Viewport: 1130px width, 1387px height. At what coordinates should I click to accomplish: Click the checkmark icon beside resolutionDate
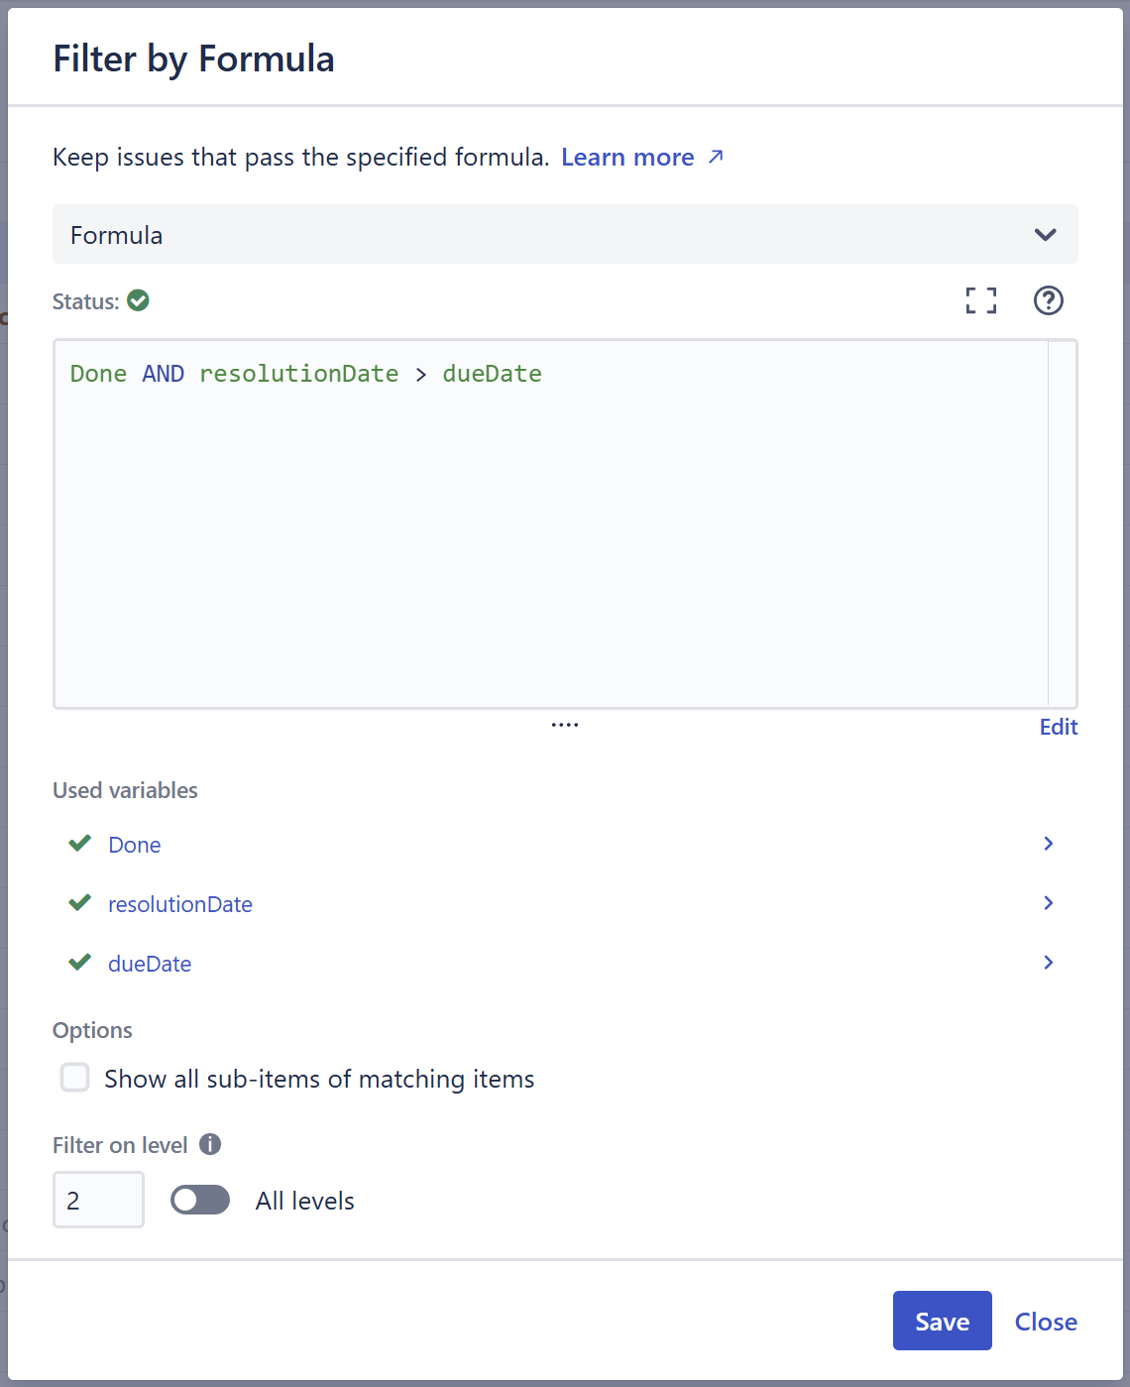(78, 903)
